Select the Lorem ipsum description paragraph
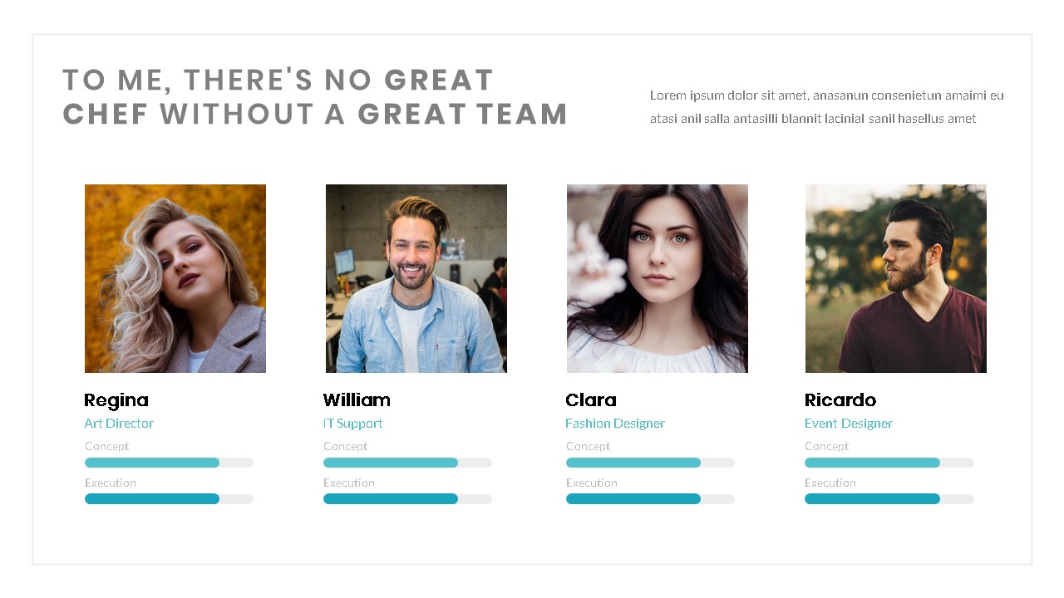Image resolution: width=1064 pixels, height=598 pixels. (826, 107)
